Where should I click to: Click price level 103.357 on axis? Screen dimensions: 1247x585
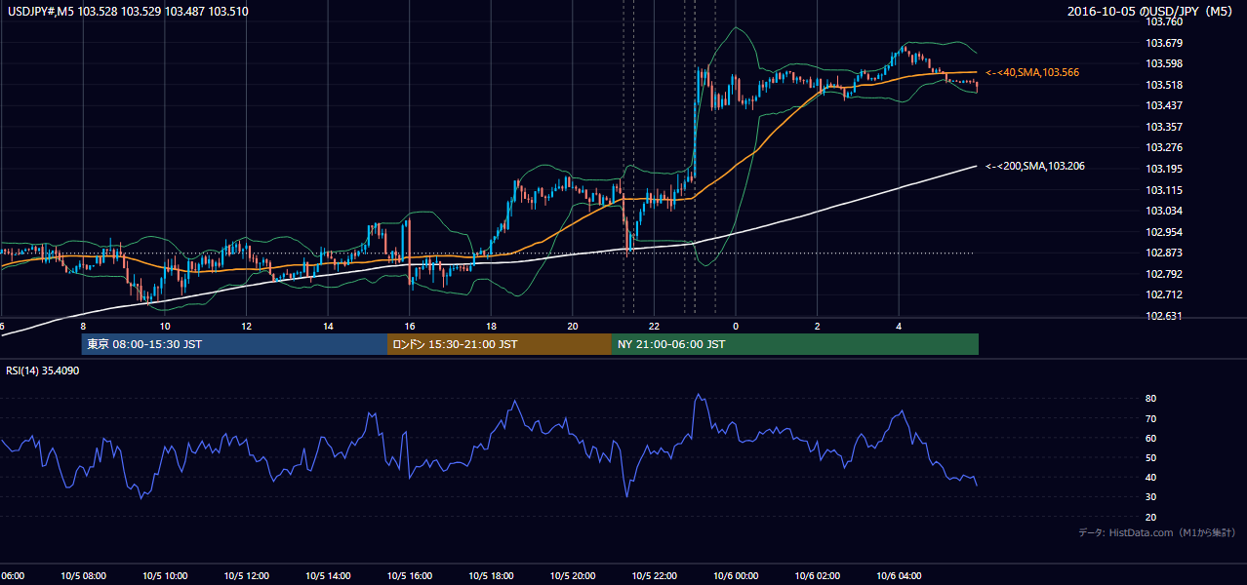pyautogui.click(x=1164, y=127)
